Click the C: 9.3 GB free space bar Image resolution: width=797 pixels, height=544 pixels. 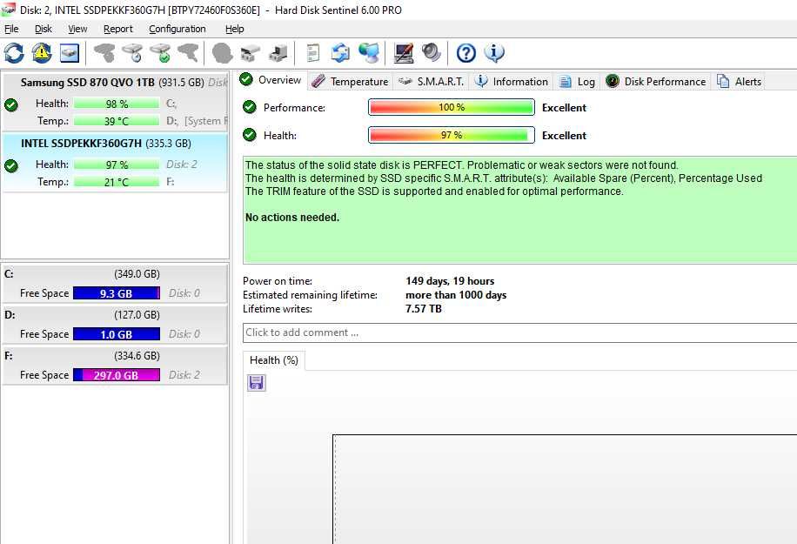pos(117,293)
